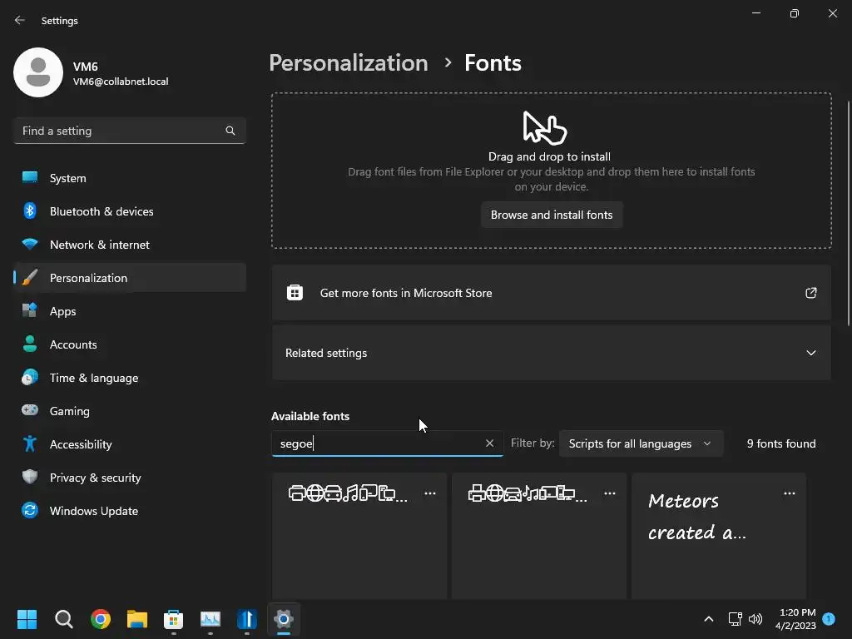
Task: Open Windows Update settings
Action: [x=130, y=511]
